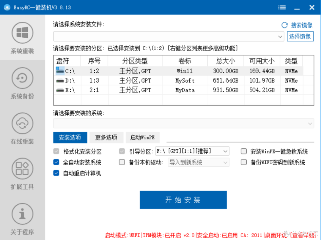The image size is (321, 240).
Task: Open the 系统重装 section icon
Action: [x=22, y=33]
